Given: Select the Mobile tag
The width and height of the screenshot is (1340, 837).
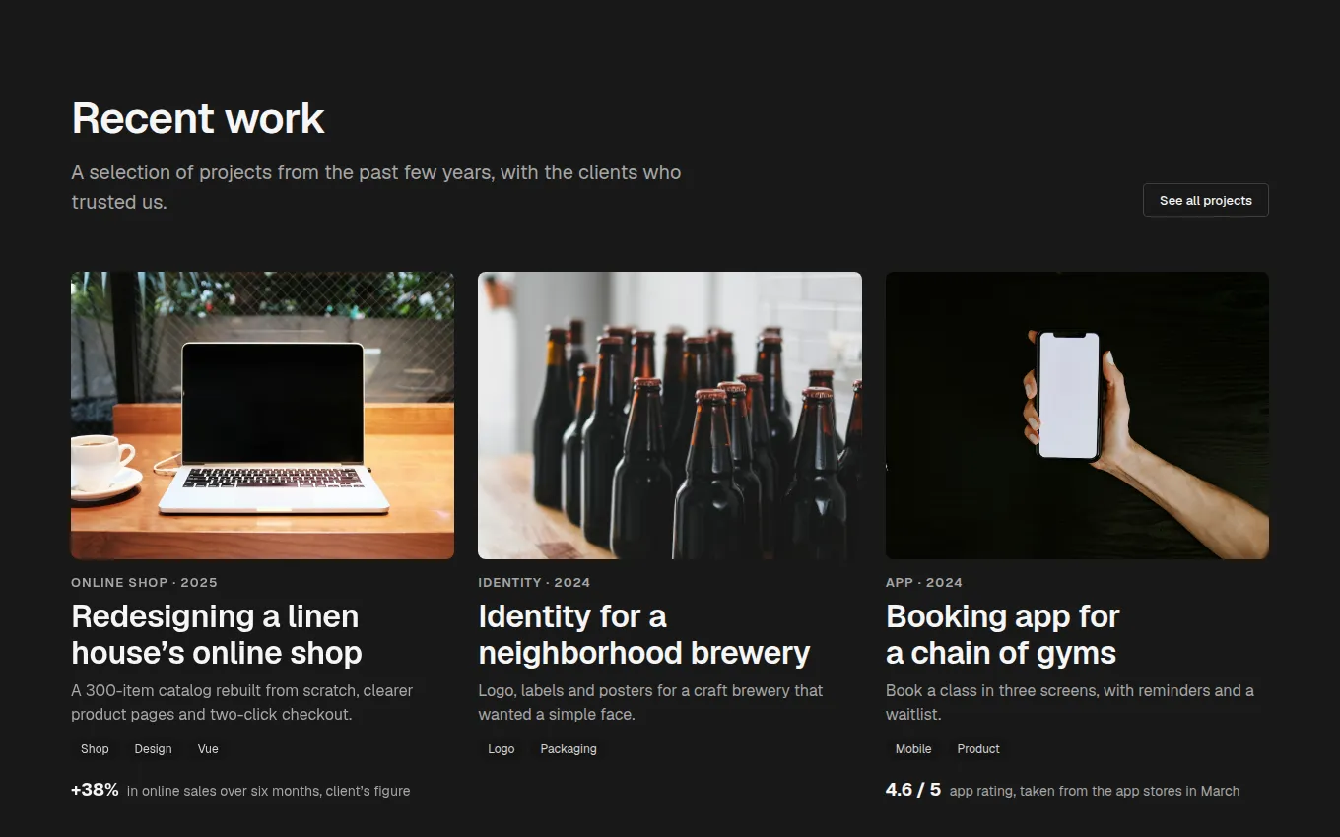Looking at the screenshot, I should (913, 749).
